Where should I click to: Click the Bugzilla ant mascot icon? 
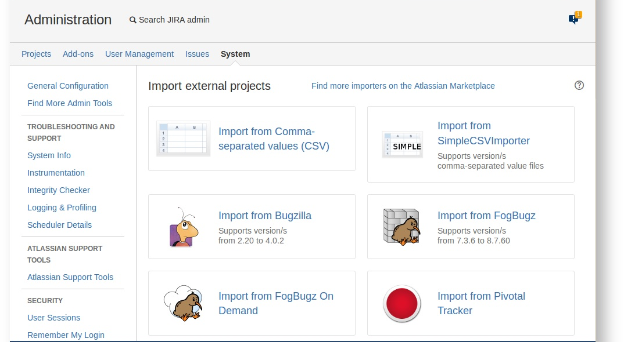point(183,227)
